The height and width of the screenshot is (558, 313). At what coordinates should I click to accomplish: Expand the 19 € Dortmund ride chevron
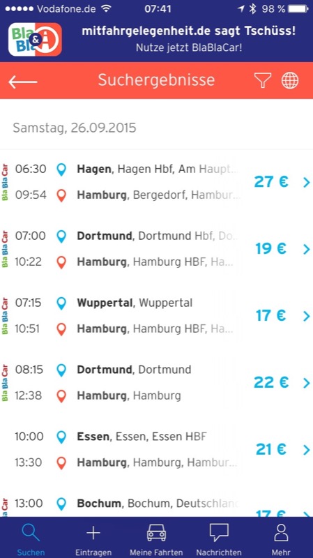pyautogui.click(x=307, y=249)
